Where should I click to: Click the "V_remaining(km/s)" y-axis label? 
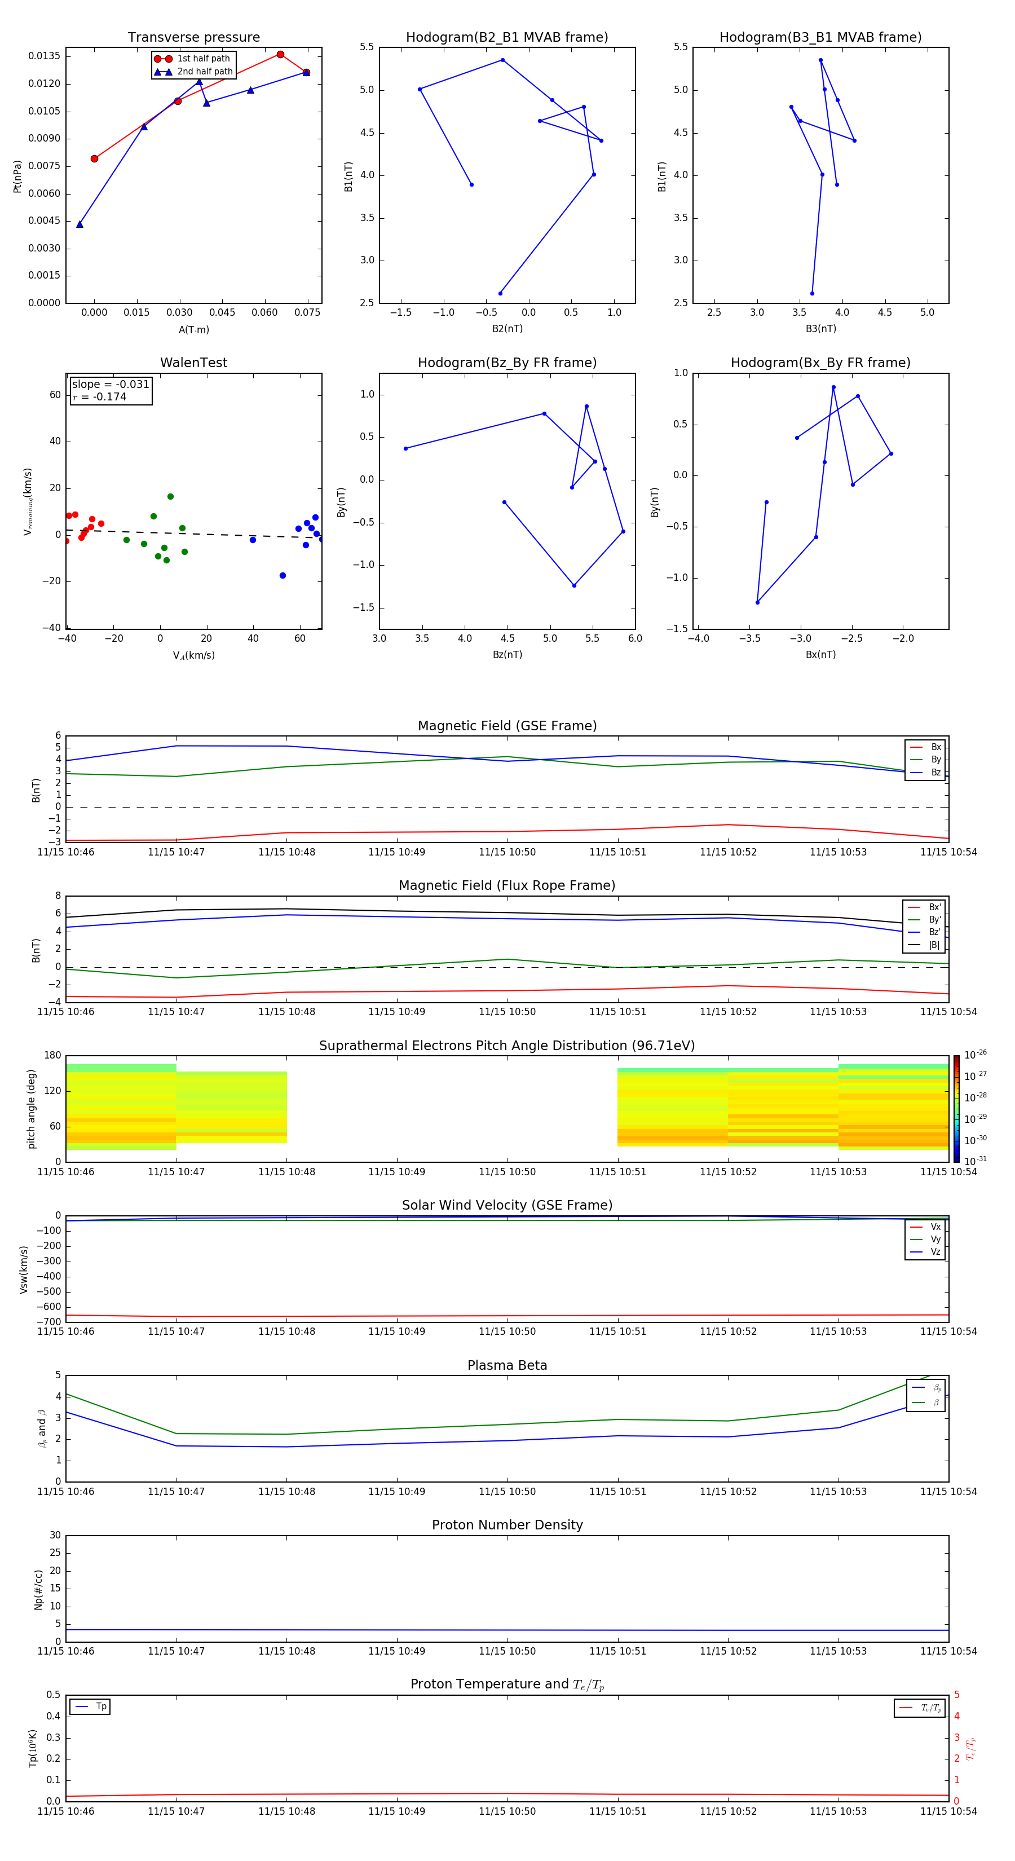[x=28, y=501]
